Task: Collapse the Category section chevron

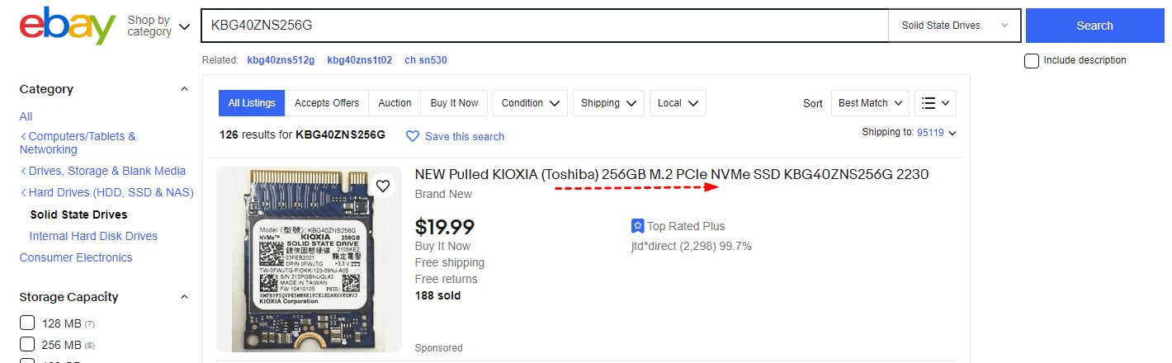Action: [185, 89]
